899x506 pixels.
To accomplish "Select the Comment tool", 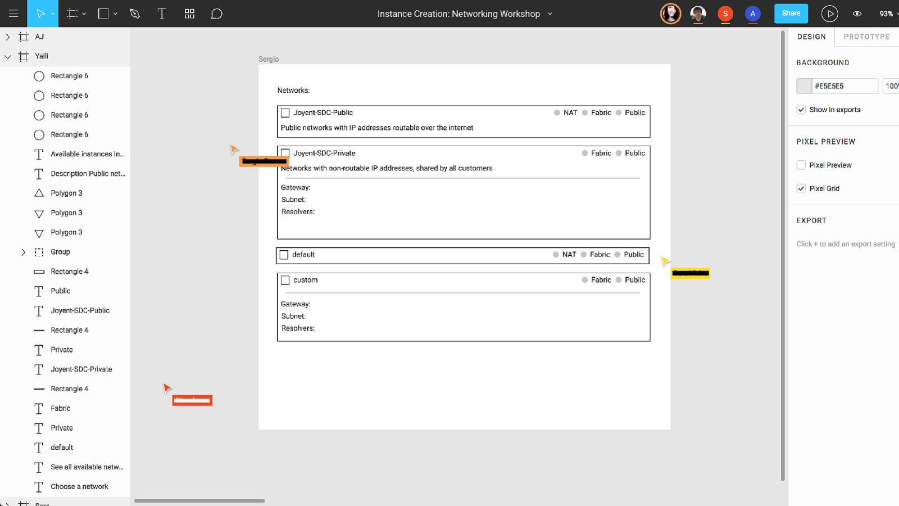I will pos(216,13).
